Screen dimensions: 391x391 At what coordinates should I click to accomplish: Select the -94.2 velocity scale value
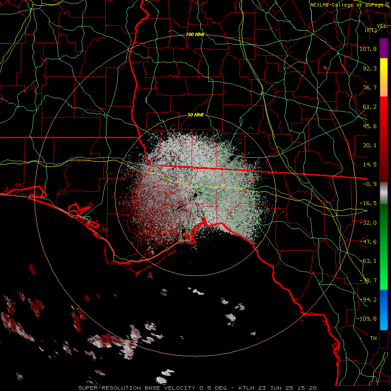pyautogui.click(x=368, y=299)
